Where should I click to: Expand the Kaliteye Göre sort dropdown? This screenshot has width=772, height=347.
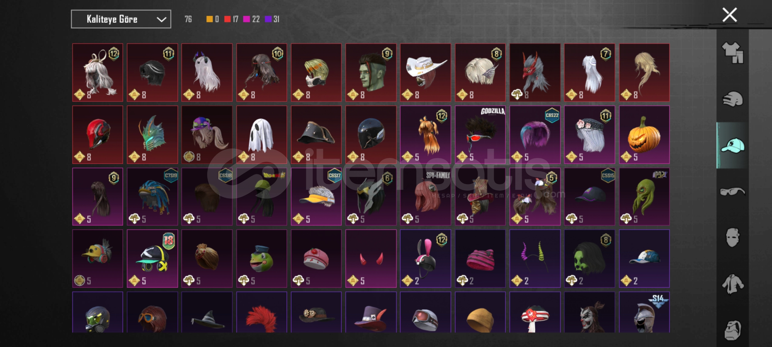[121, 19]
